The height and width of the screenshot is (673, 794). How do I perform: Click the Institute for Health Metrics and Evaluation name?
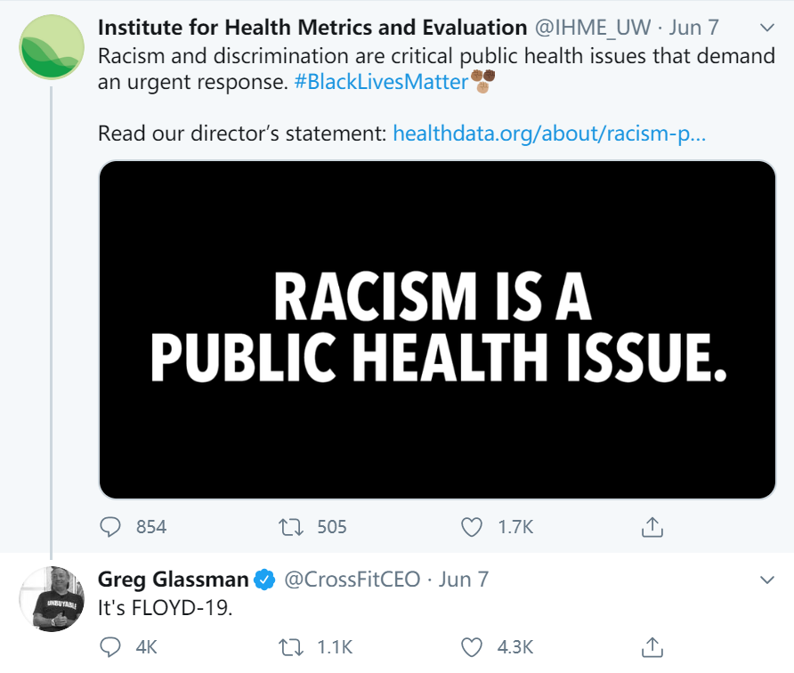tap(312, 28)
